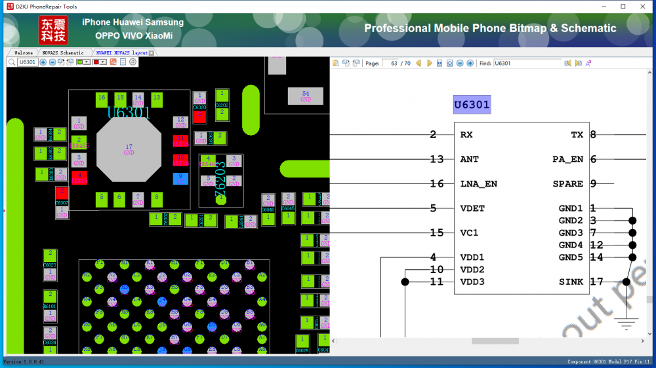Zoom in on the board layout
Viewport: 656px width, 368px height.
43,62
